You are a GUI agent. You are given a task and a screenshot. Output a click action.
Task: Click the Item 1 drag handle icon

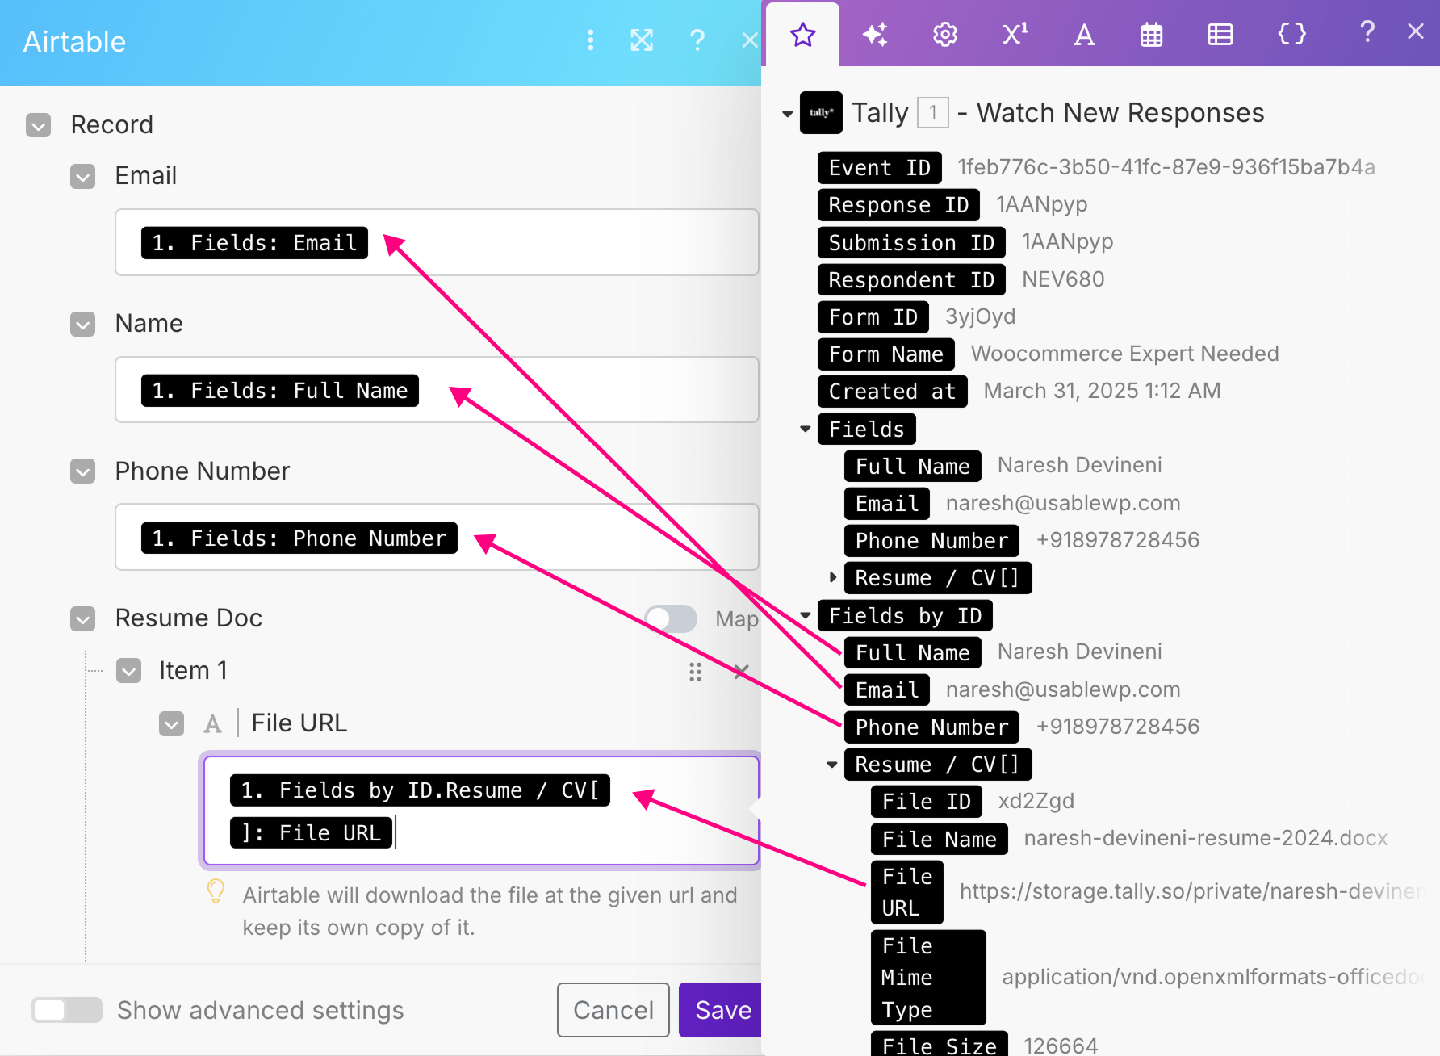pyautogui.click(x=695, y=672)
